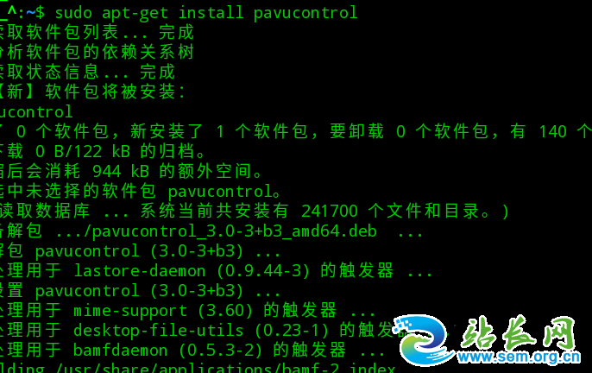Click the 241700 file count number
Viewport: 592px width, 373px height.
(330, 211)
